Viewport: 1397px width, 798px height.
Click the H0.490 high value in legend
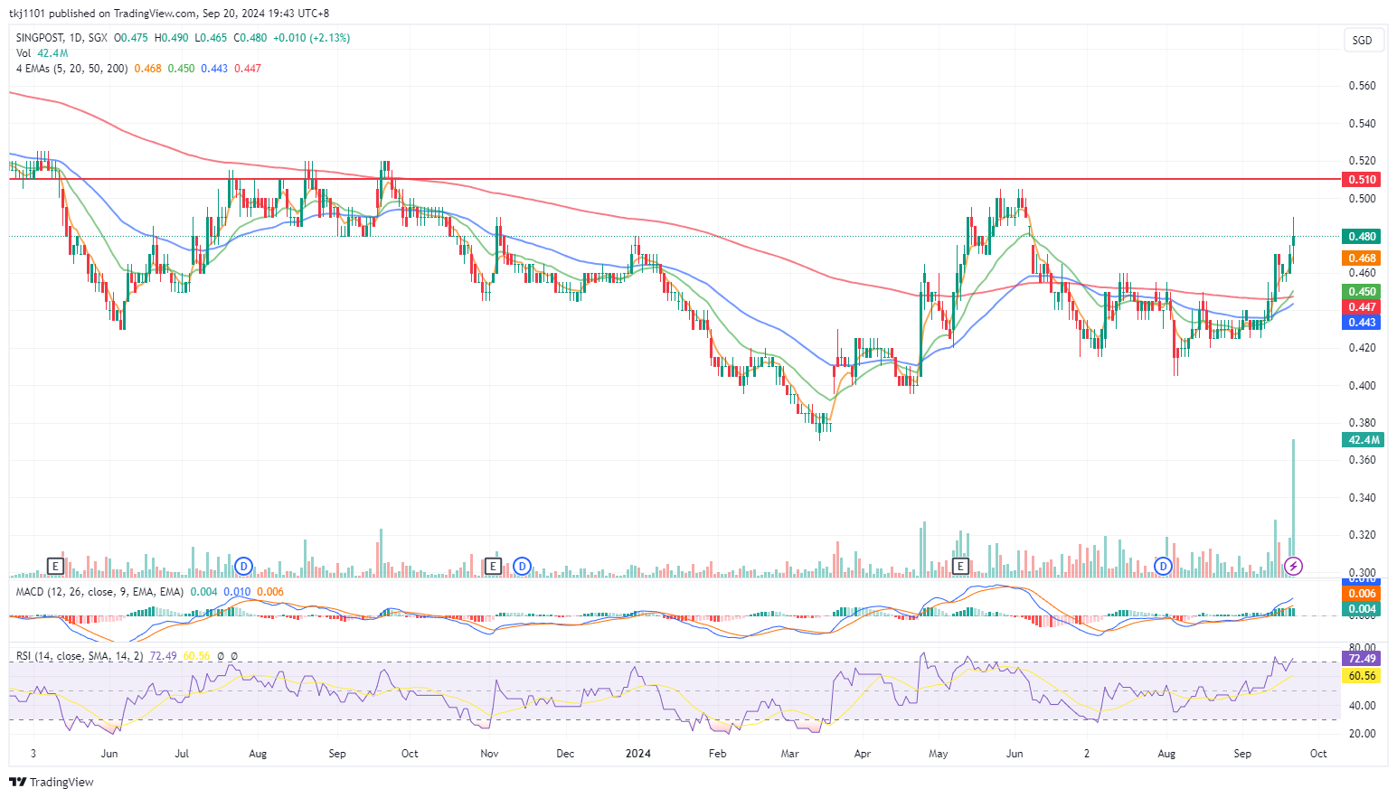tap(172, 38)
